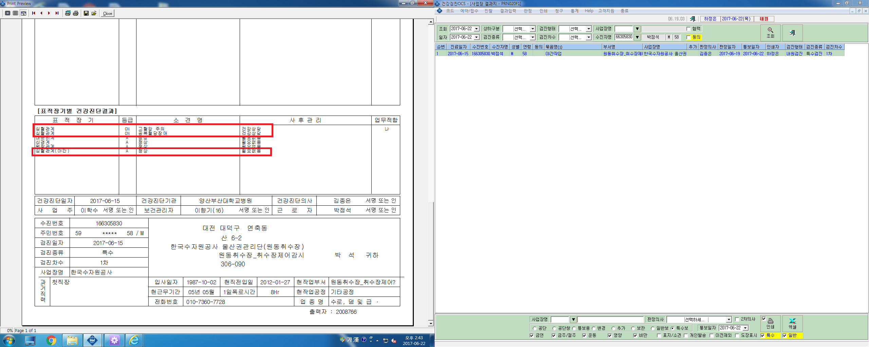Select the 일반보 radio button
Screen dimensions: 869x347
[x=653, y=328]
